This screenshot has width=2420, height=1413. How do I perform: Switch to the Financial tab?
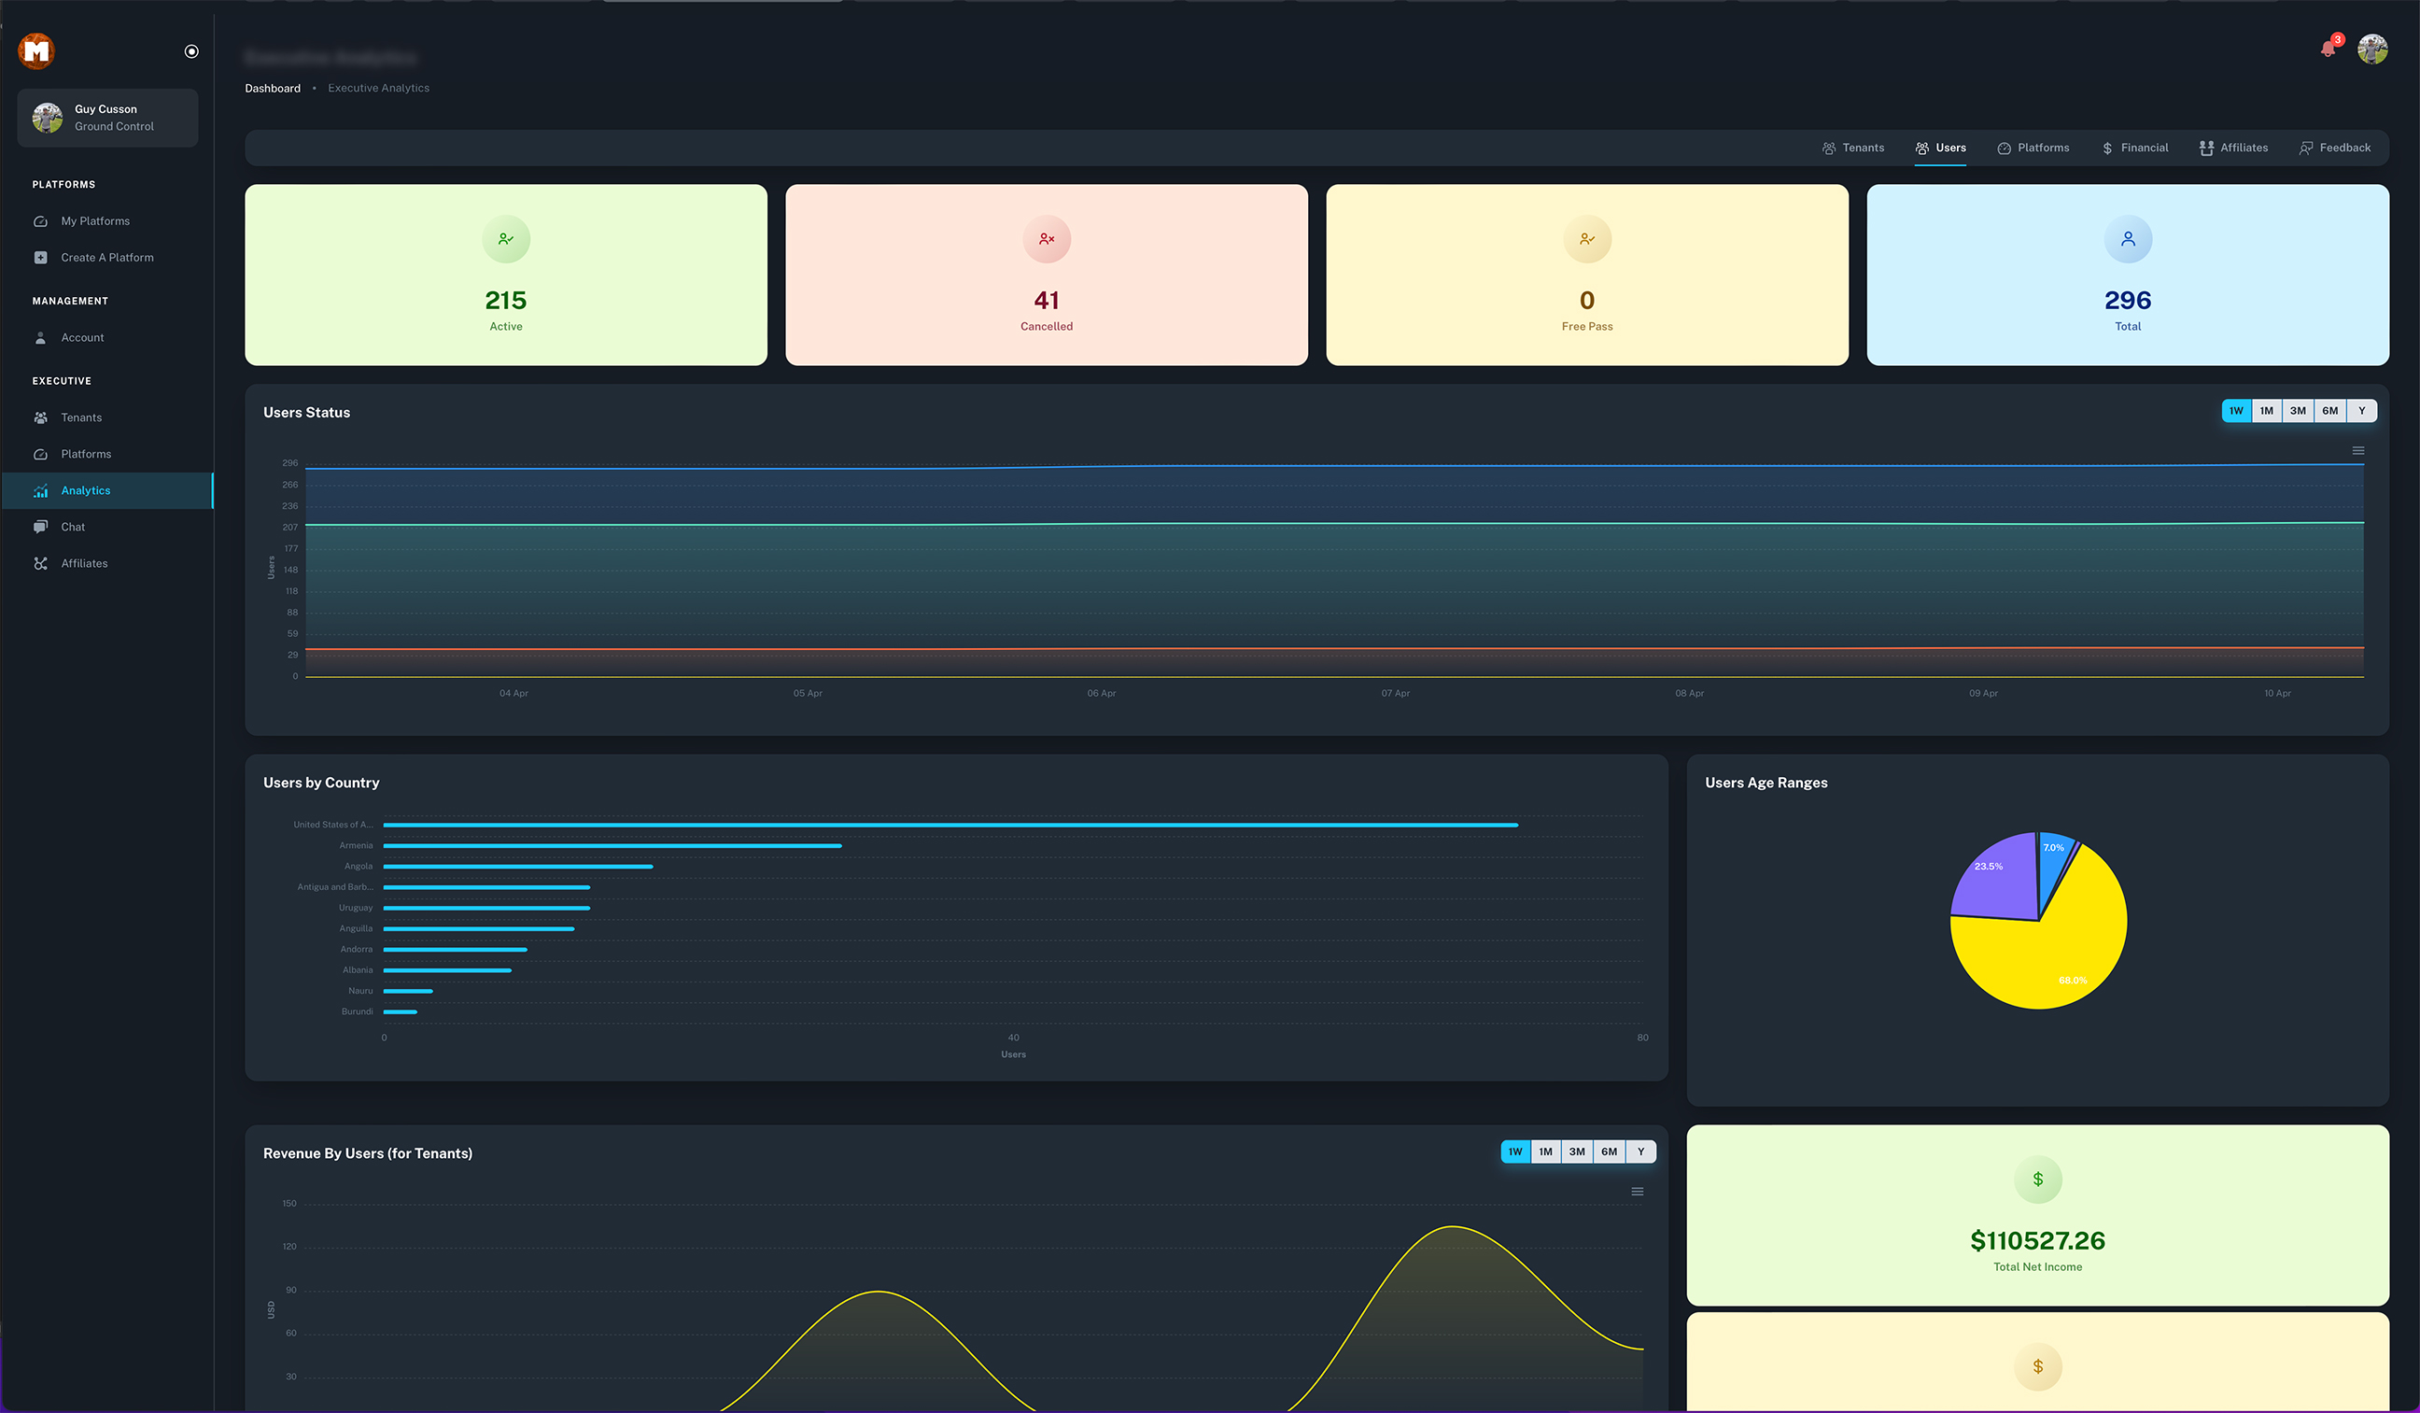[2135, 148]
